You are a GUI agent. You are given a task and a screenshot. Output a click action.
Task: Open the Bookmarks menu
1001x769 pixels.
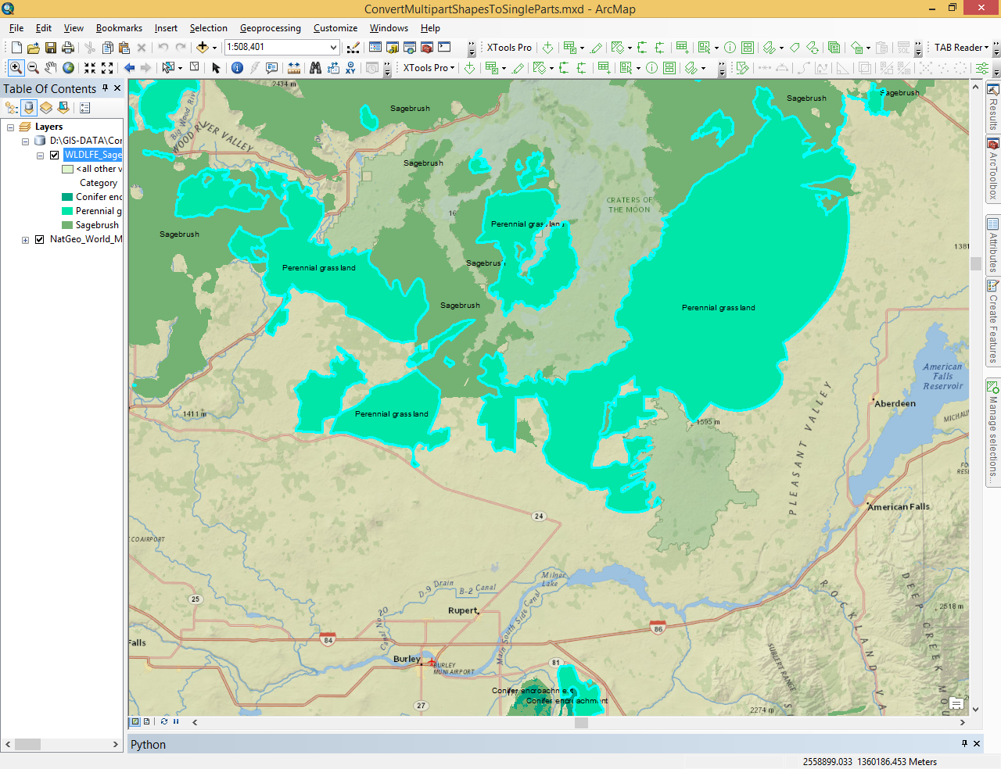[119, 28]
